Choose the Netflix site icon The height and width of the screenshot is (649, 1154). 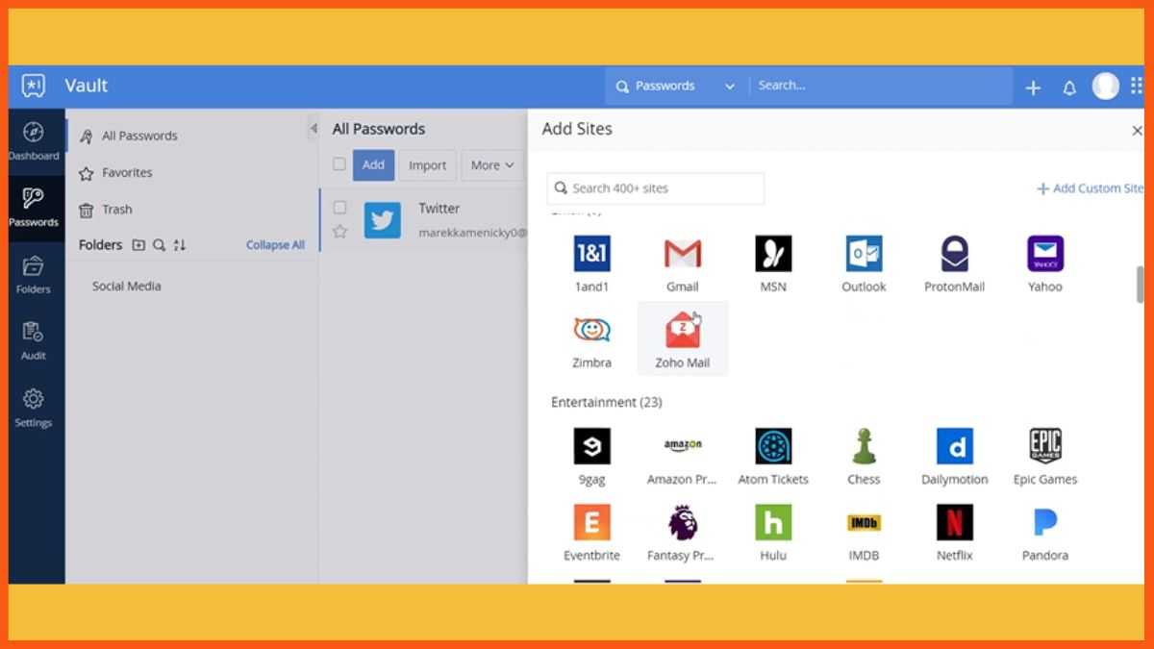pos(954,523)
